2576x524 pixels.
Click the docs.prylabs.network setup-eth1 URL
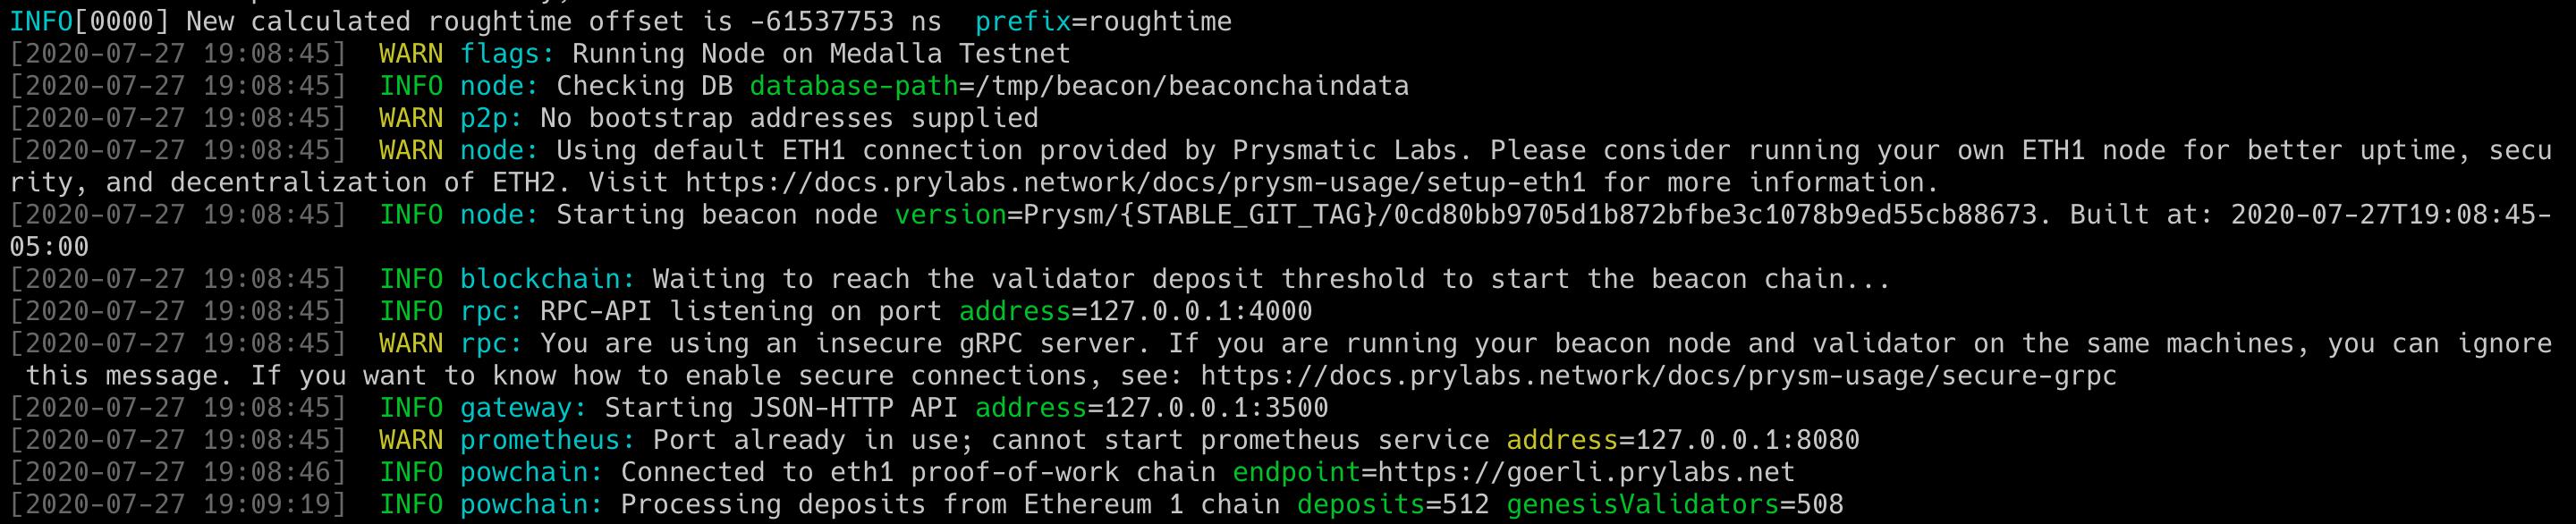(1136, 183)
